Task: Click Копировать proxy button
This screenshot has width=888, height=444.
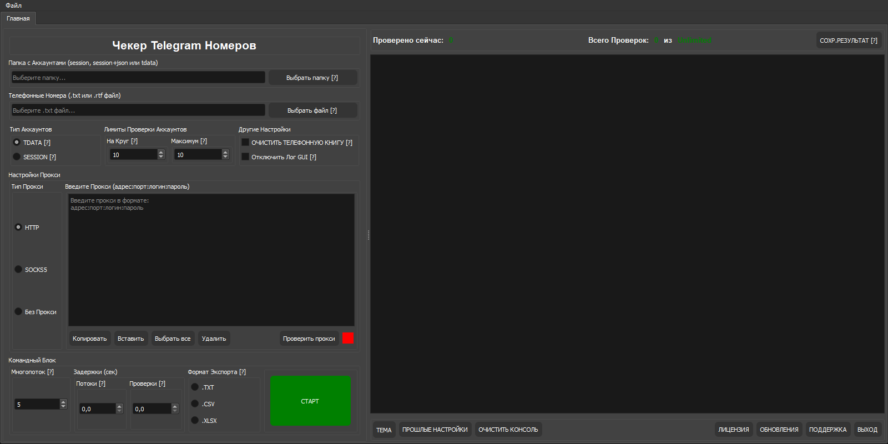Action: tap(90, 339)
